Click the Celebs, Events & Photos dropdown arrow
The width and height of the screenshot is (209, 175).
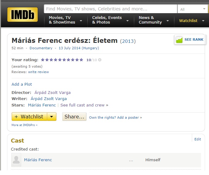coord(127,21)
